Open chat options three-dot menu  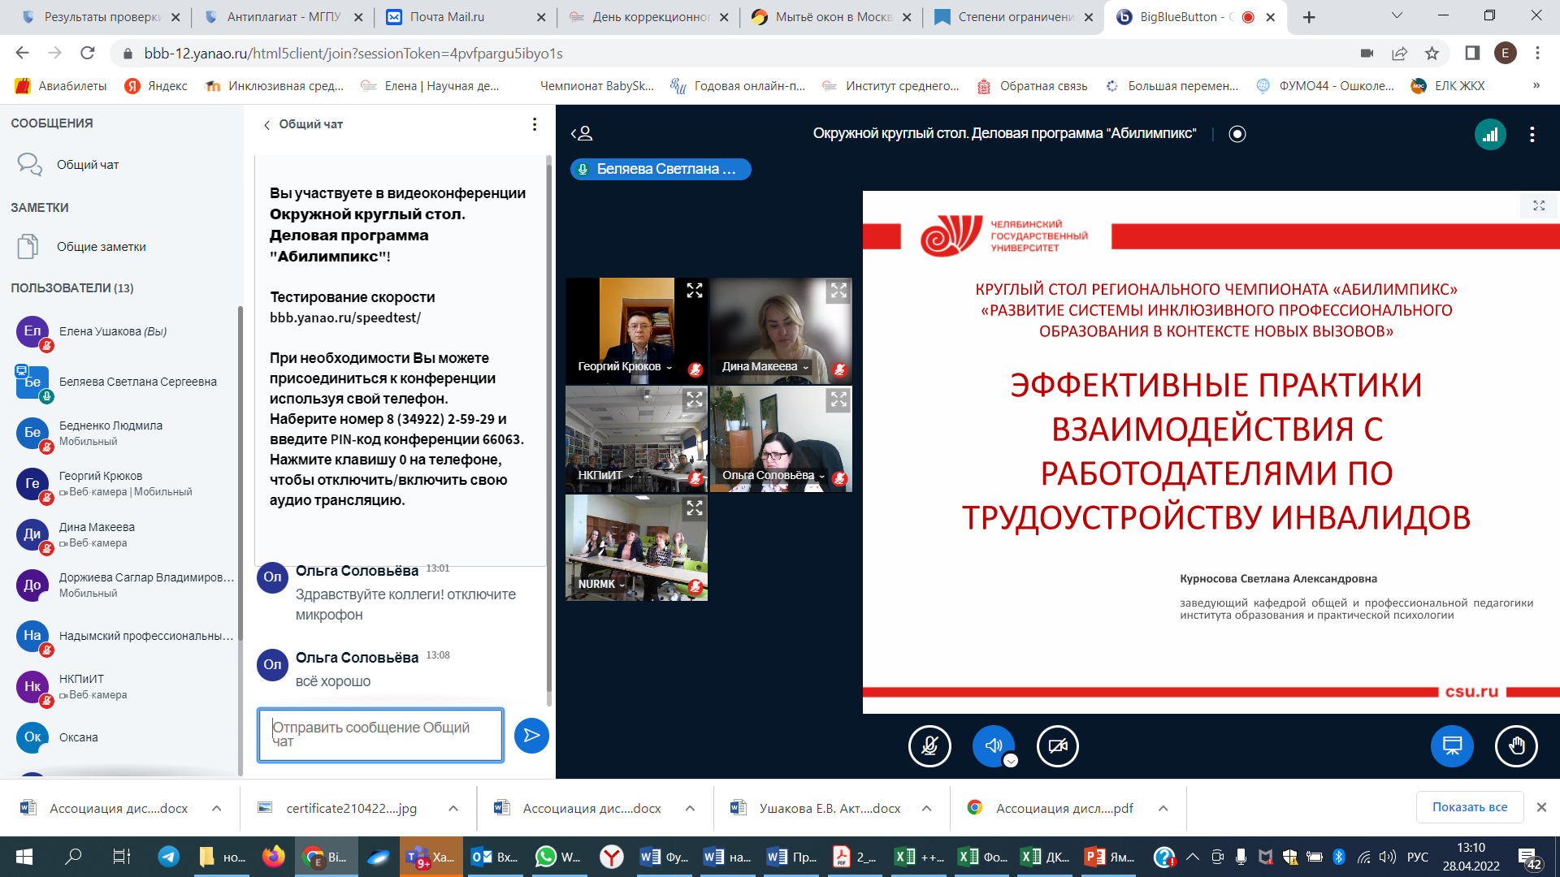pos(534,124)
